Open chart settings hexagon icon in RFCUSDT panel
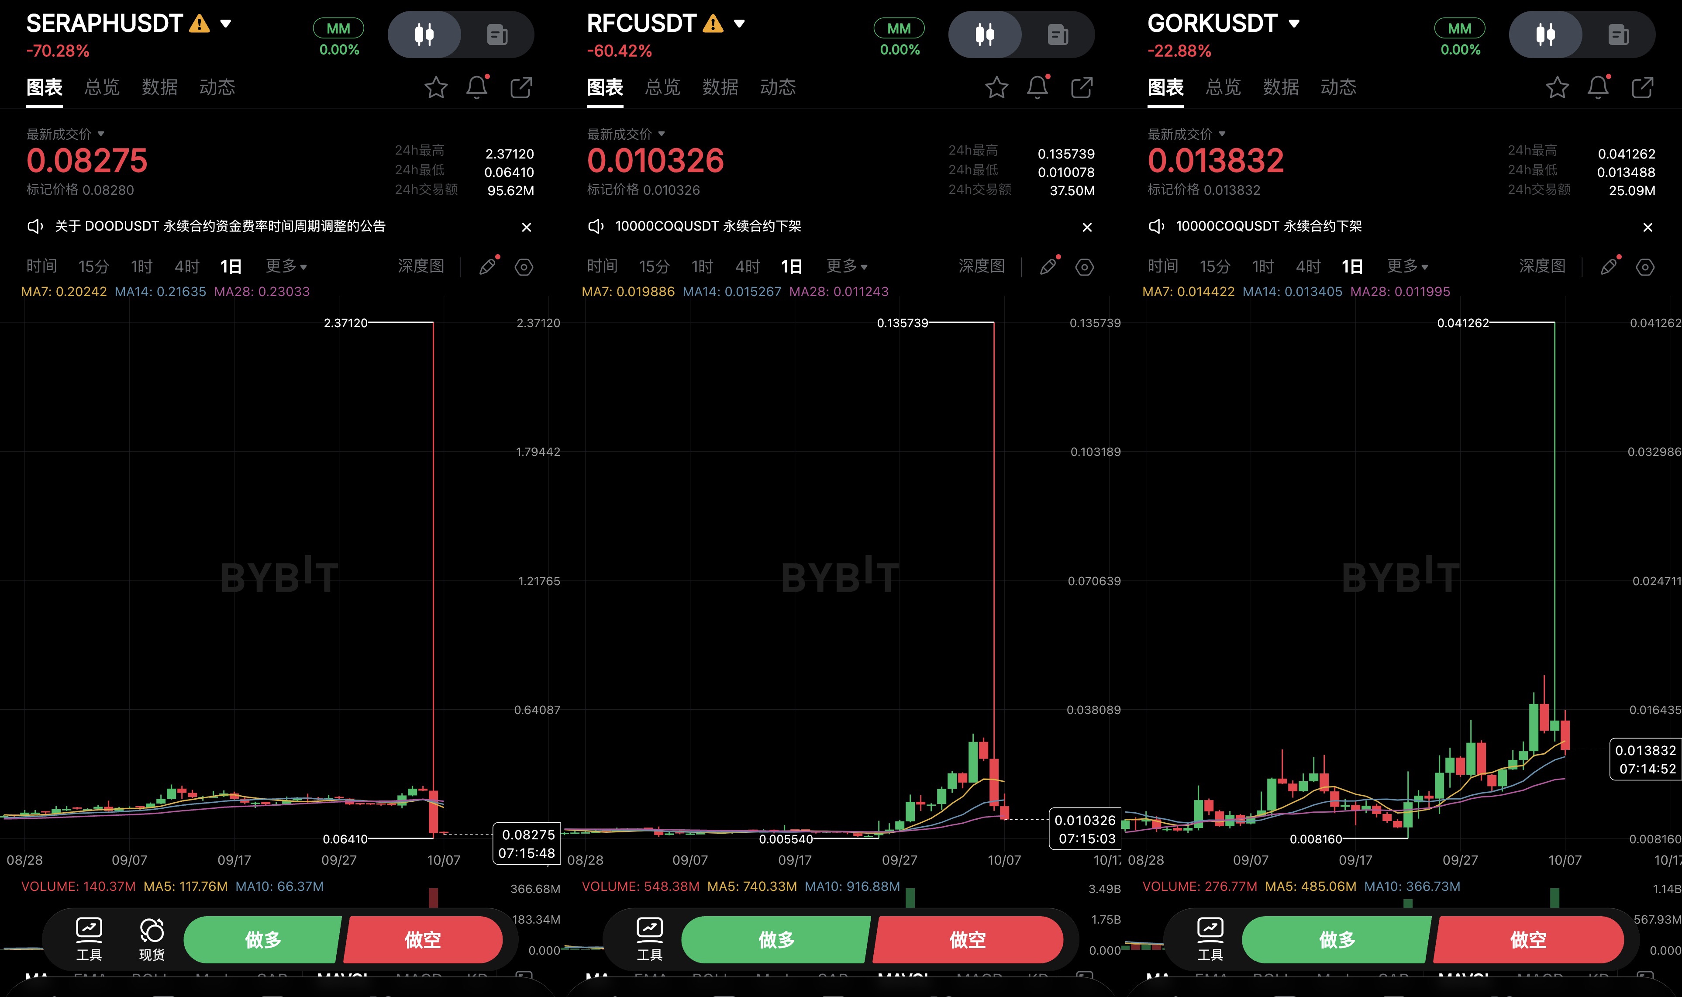1682x997 pixels. pos(1084,267)
